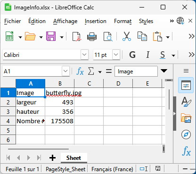This screenshot has height=174, width=196.
Task: Open the Affichage menu
Action: click(65, 21)
